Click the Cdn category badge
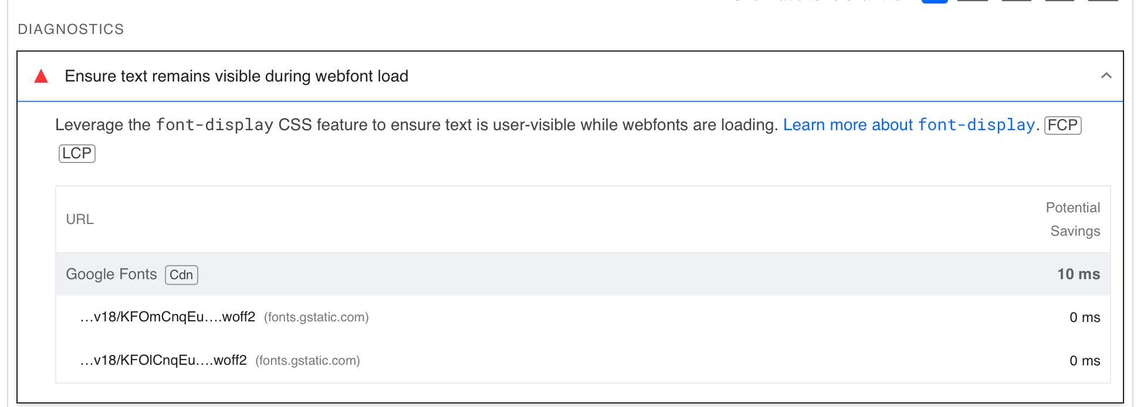This screenshot has width=1144, height=407. pos(181,274)
